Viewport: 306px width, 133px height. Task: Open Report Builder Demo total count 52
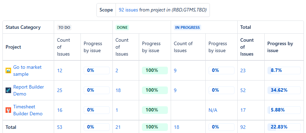coord(243,90)
